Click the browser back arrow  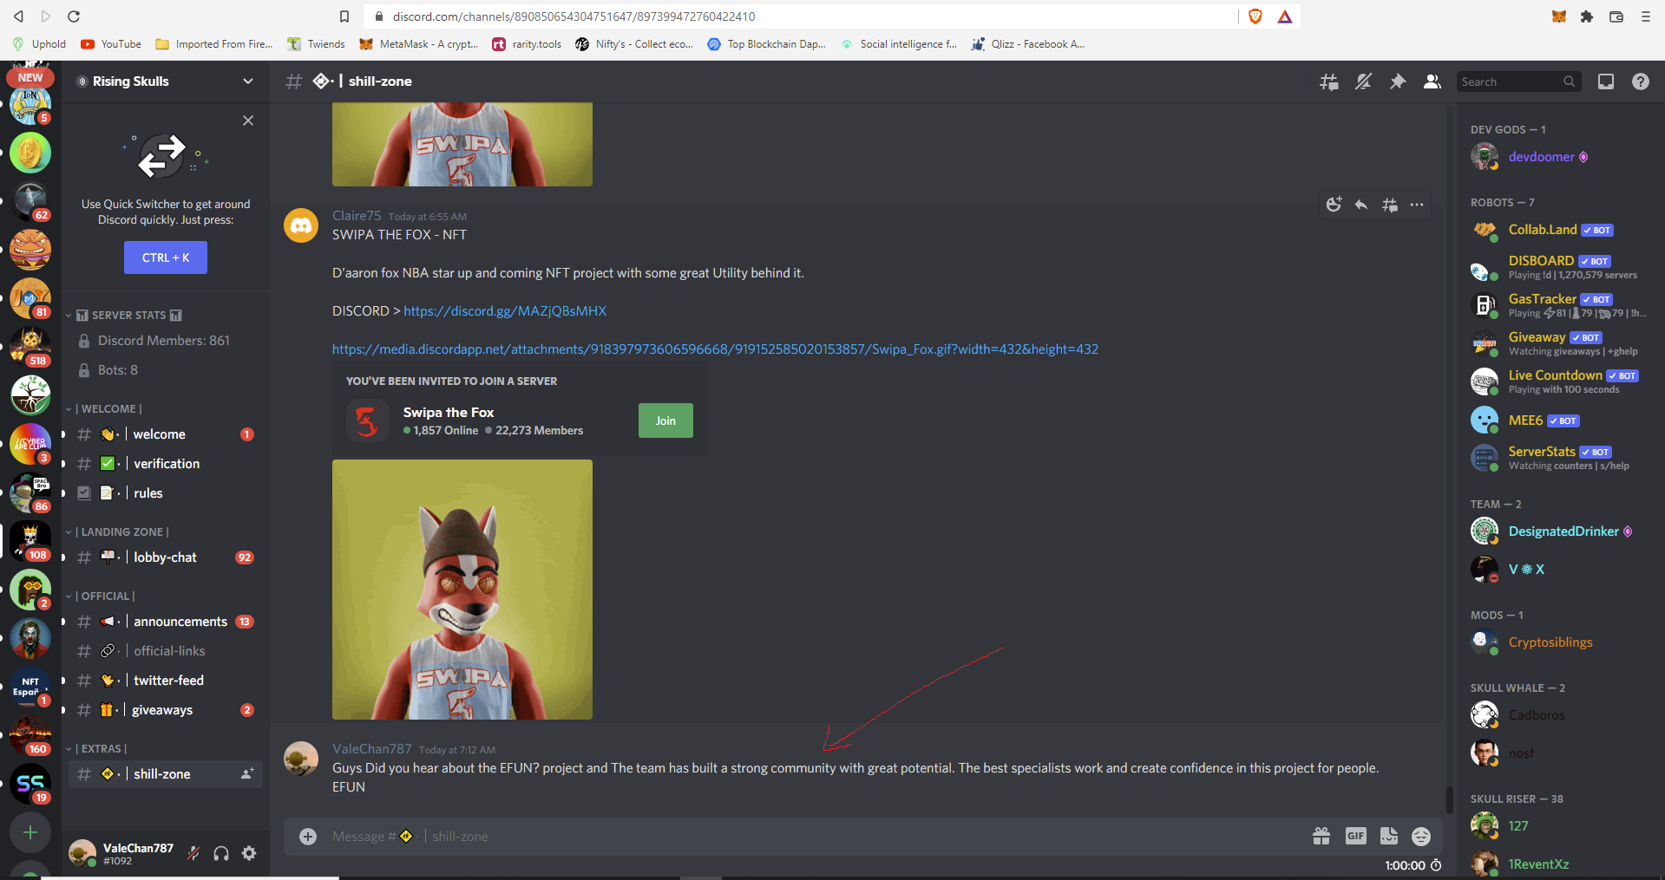[18, 16]
